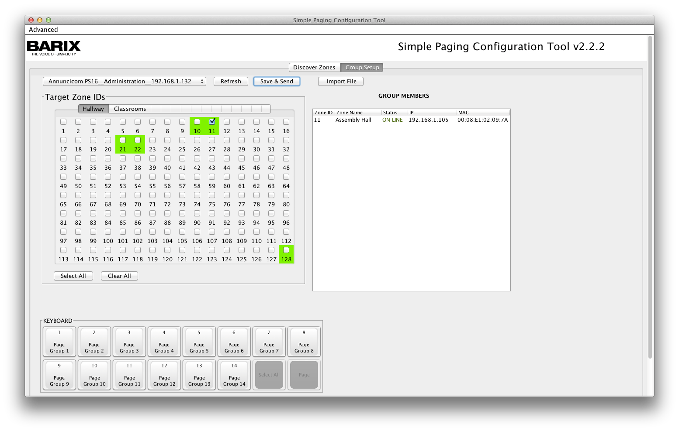679x431 pixels.
Task: Open the Annuncicom PS16 device dropdown
Action: tap(124, 82)
